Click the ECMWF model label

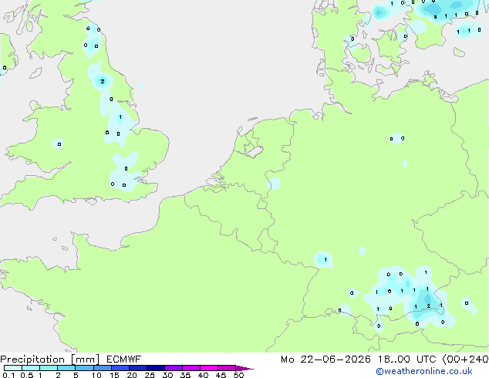[123, 359]
